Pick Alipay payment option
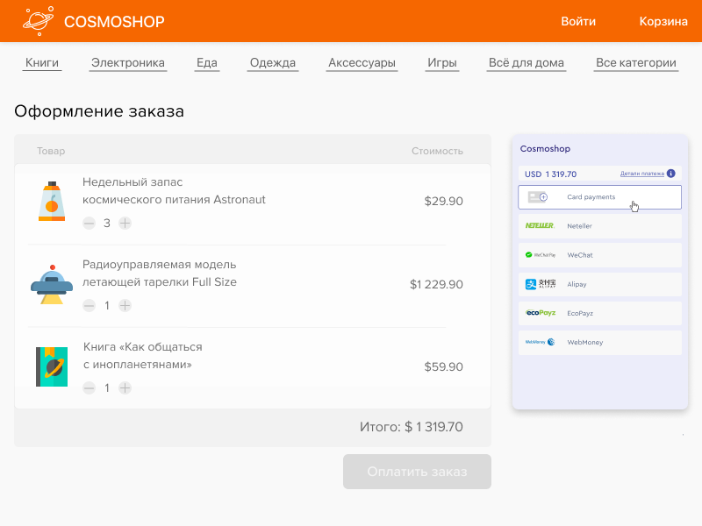 click(599, 284)
